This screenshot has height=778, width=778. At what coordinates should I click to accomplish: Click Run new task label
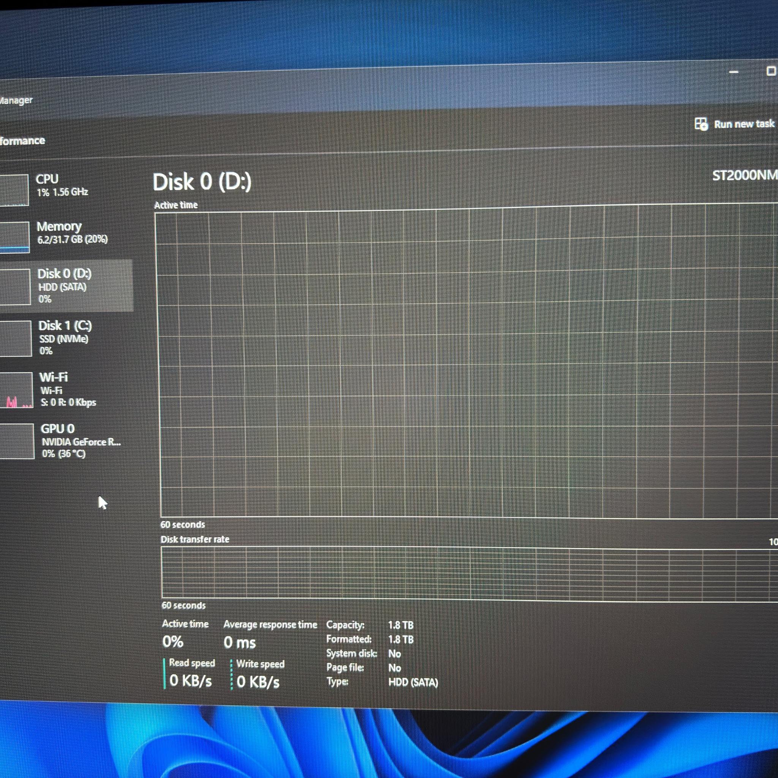coord(744,124)
